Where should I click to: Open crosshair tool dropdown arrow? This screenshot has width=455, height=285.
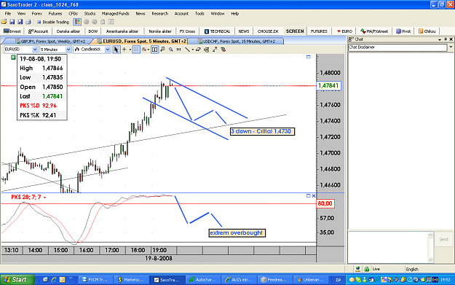(x=130, y=50)
